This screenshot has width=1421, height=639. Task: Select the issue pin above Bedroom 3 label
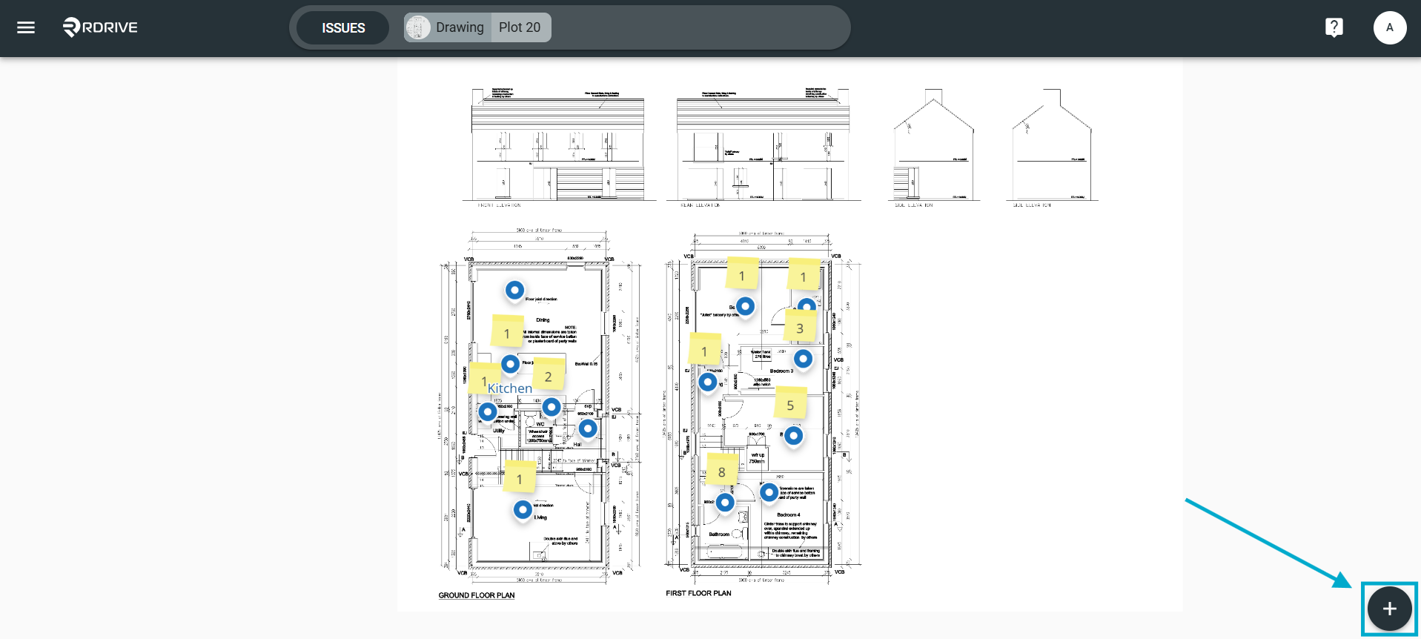[x=803, y=359]
